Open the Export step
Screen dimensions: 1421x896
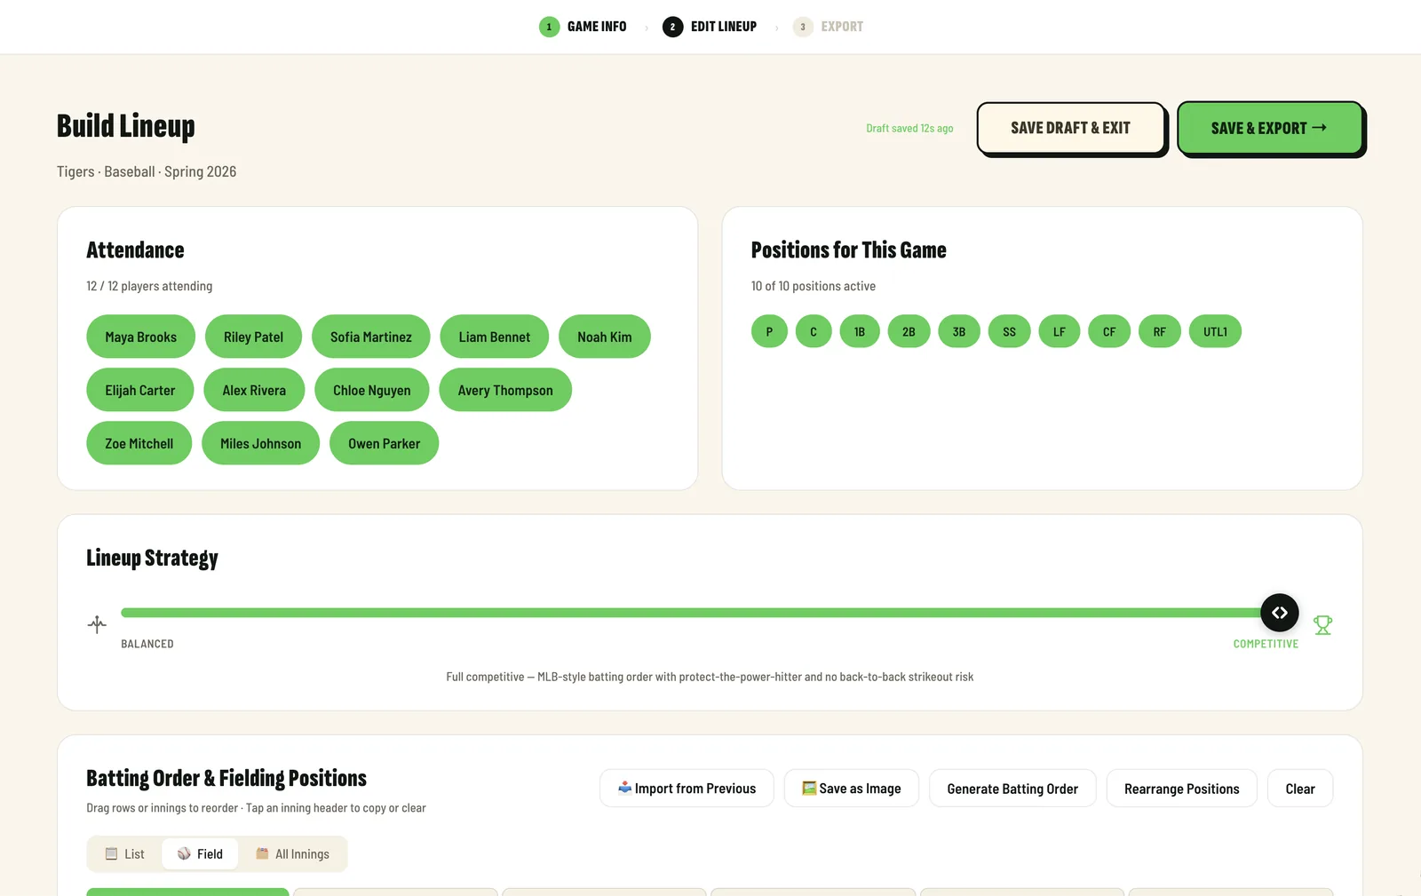828,27
